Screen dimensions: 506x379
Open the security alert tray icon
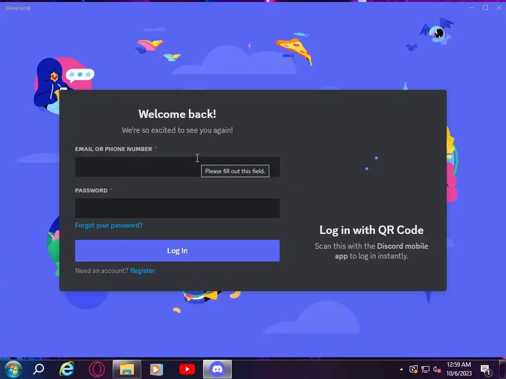[414, 369]
